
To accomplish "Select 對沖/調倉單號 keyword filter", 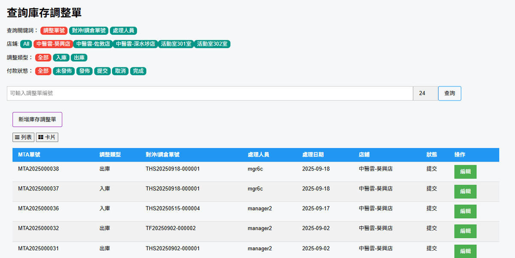I will pos(88,30).
